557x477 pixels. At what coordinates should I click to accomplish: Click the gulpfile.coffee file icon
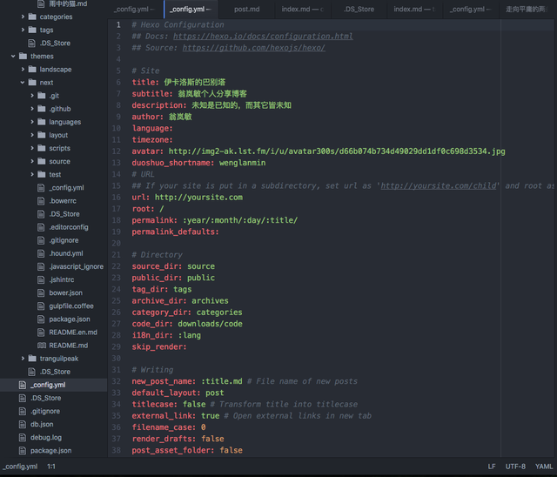(x=41, y=306)
